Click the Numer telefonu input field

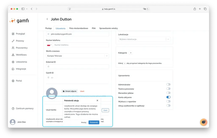click(x=80, y=45)
